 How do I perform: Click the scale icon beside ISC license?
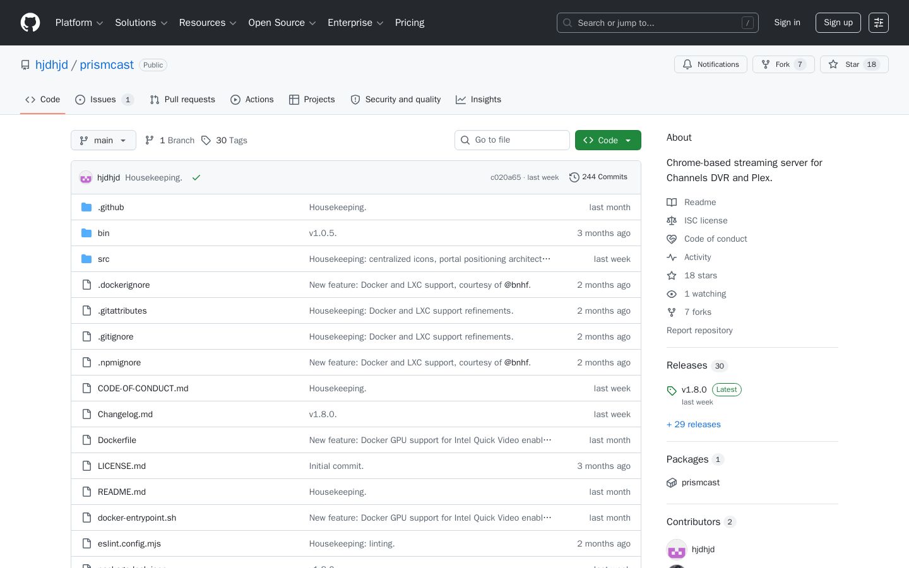[672, 220]
